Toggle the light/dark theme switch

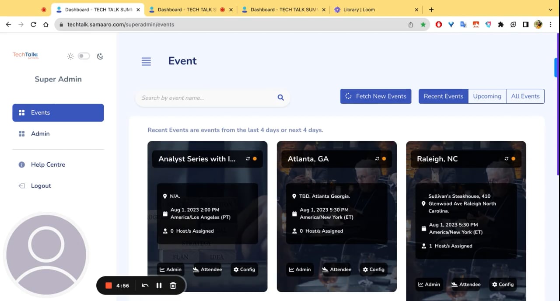84,56
